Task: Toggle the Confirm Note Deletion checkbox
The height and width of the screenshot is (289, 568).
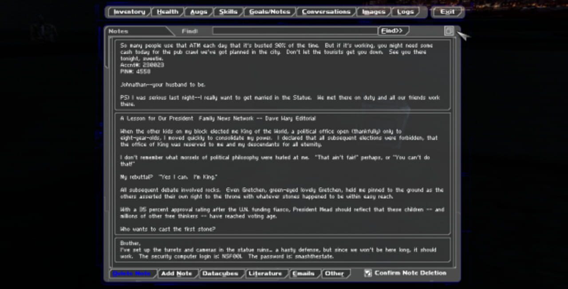Action: [x=367, y=273]
